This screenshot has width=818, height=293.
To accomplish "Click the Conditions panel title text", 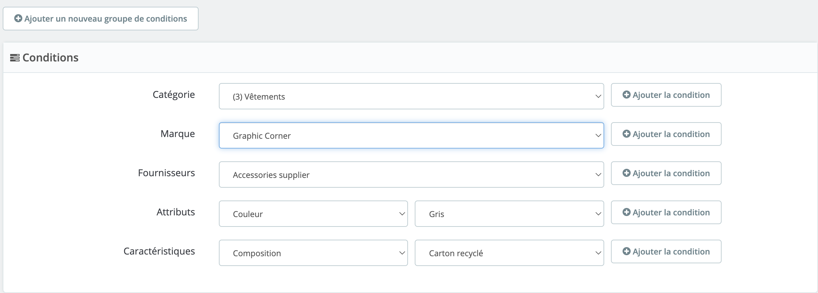I will [x=50, y=58].
